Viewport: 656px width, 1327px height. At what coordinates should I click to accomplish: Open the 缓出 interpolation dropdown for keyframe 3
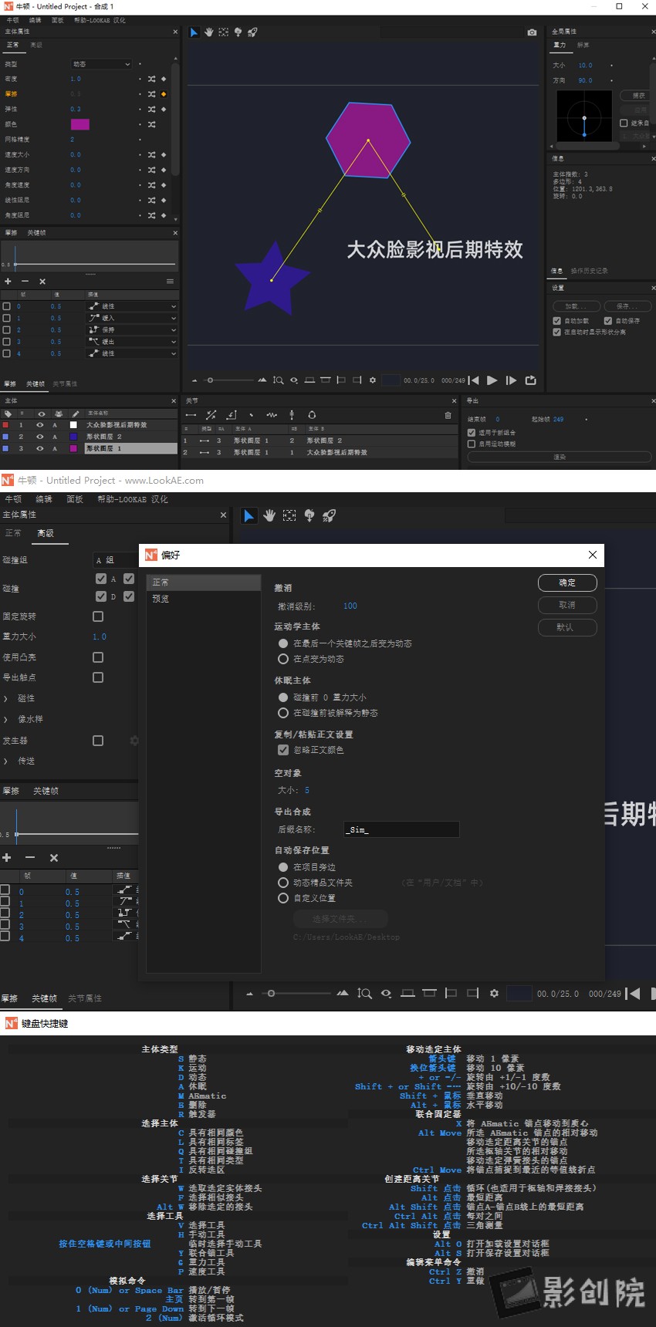[132, 342]
